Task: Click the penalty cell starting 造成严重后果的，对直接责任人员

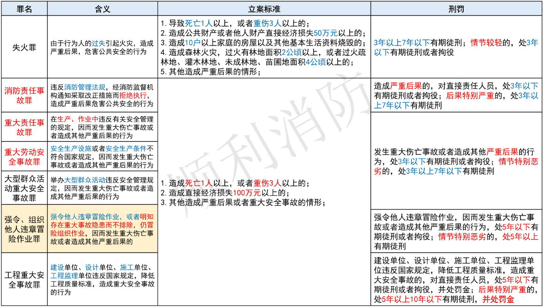Action: (x=456, y=95)
